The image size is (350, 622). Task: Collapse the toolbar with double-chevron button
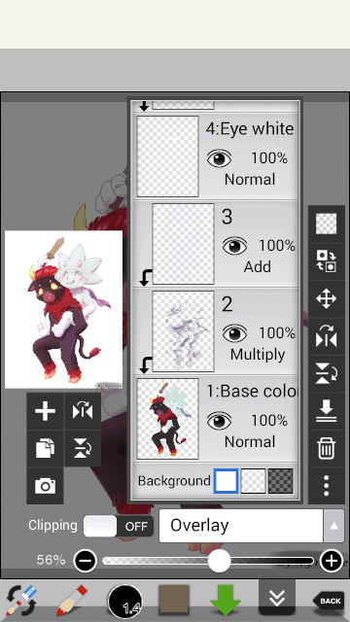[276, 597]
